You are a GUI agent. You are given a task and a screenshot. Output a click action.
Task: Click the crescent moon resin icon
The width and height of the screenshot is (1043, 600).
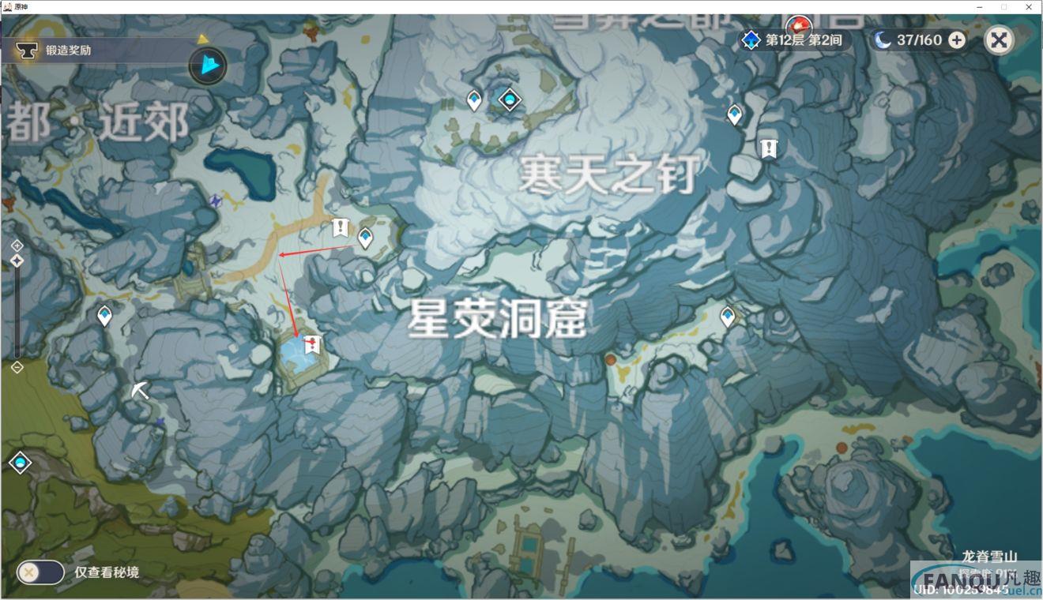[883, 39]
